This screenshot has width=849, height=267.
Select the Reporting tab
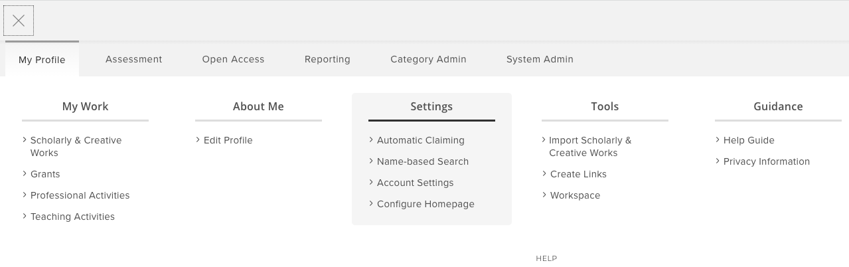(327, 59)
